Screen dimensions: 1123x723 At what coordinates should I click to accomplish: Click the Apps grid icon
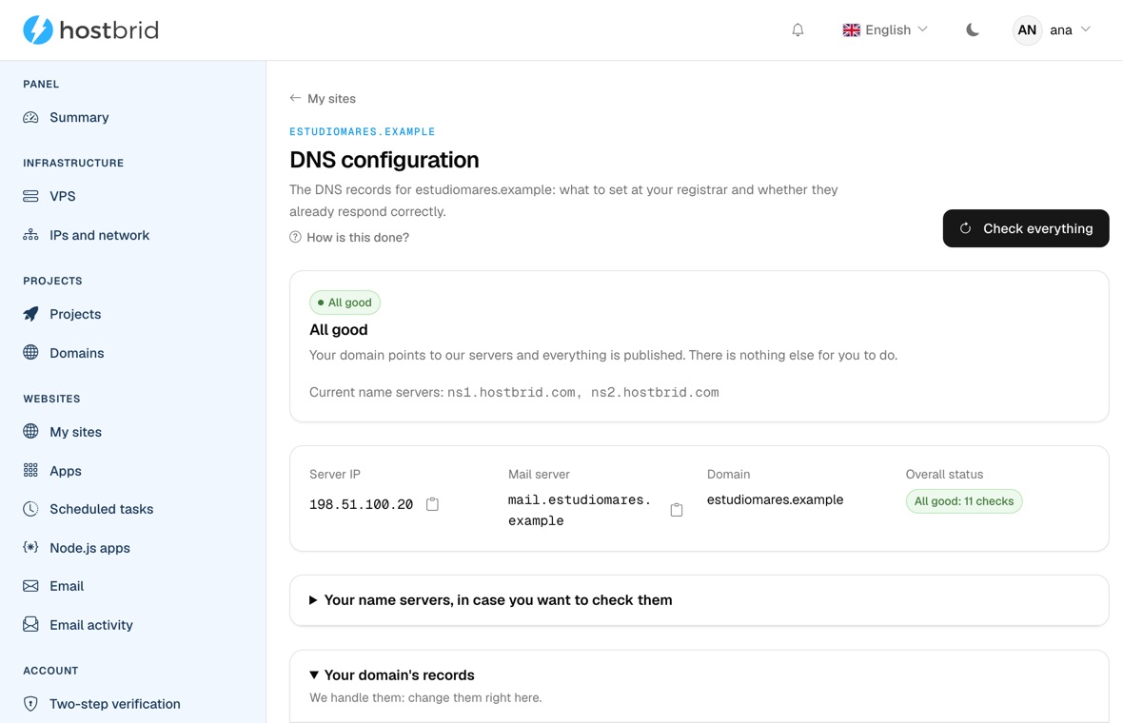[30, 470]
